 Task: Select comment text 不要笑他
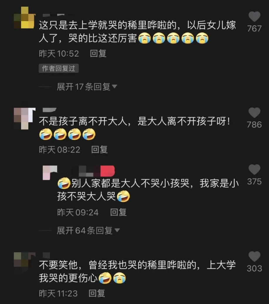pyautogui.click(x=58, y=265)
